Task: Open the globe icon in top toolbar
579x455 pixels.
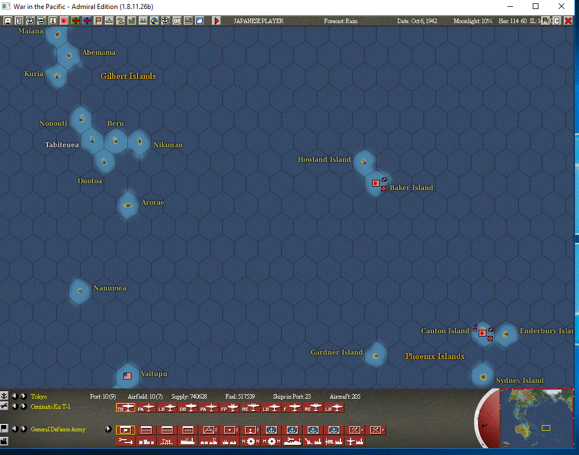Action: 154,21
